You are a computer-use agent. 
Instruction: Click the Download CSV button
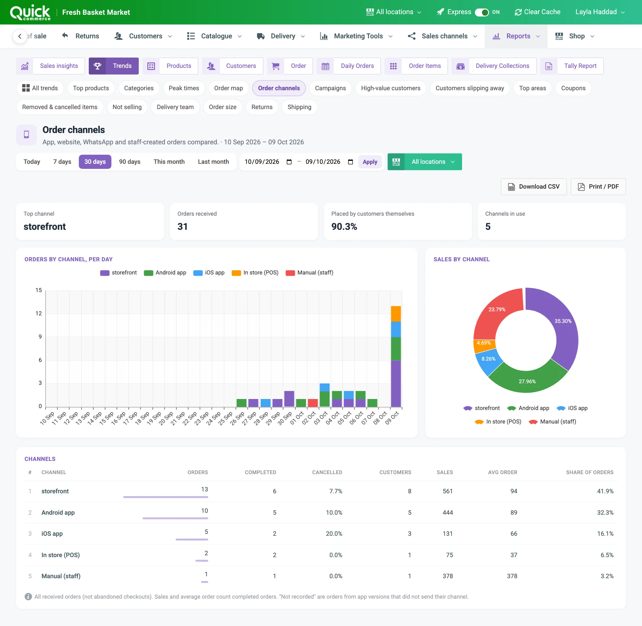[x=533, y=187]
